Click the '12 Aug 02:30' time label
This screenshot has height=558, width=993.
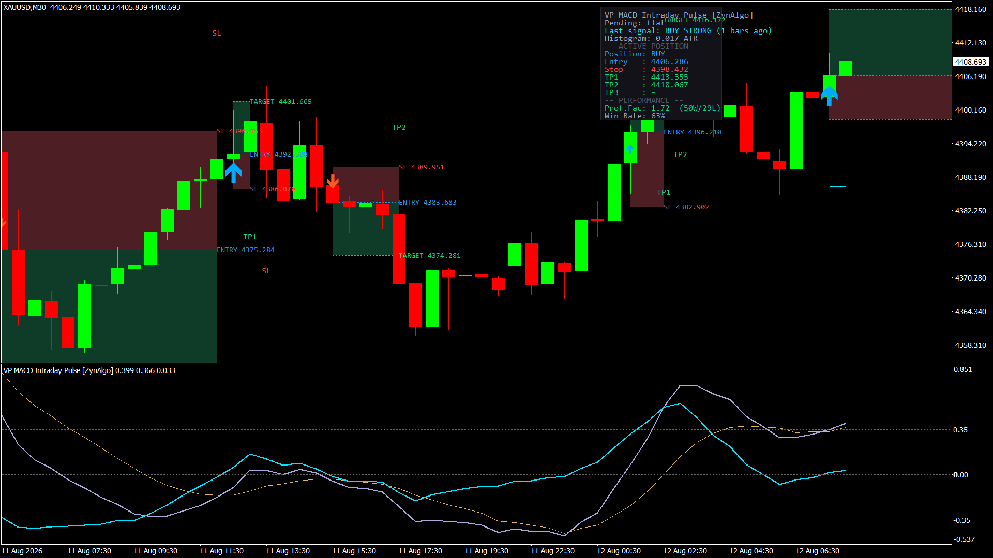click(685, 551)
